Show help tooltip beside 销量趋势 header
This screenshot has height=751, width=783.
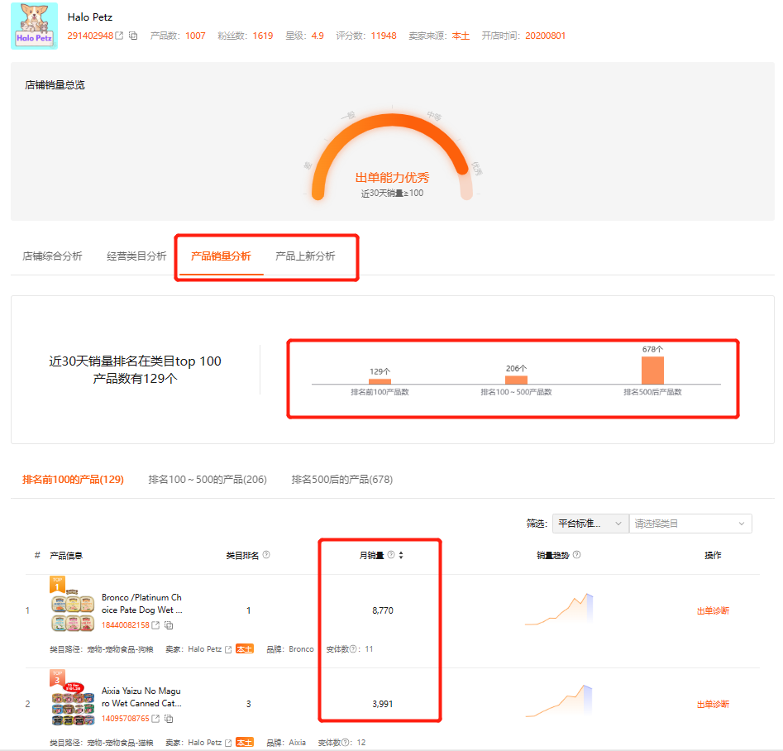pyautogui.click(x=577, y=555)
